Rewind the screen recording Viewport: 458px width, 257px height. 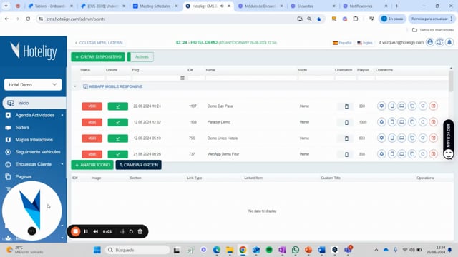(x=95, y=231)
